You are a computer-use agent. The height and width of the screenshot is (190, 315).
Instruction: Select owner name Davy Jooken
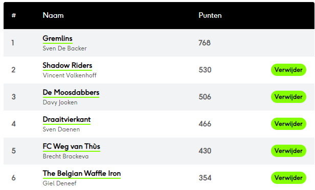coord(60,102)
